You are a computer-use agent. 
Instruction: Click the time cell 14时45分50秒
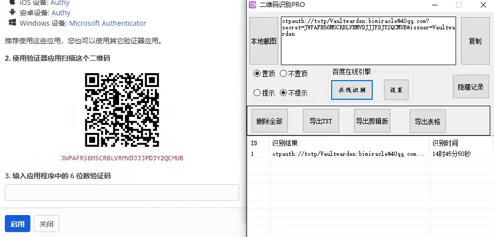coord(452,154)
